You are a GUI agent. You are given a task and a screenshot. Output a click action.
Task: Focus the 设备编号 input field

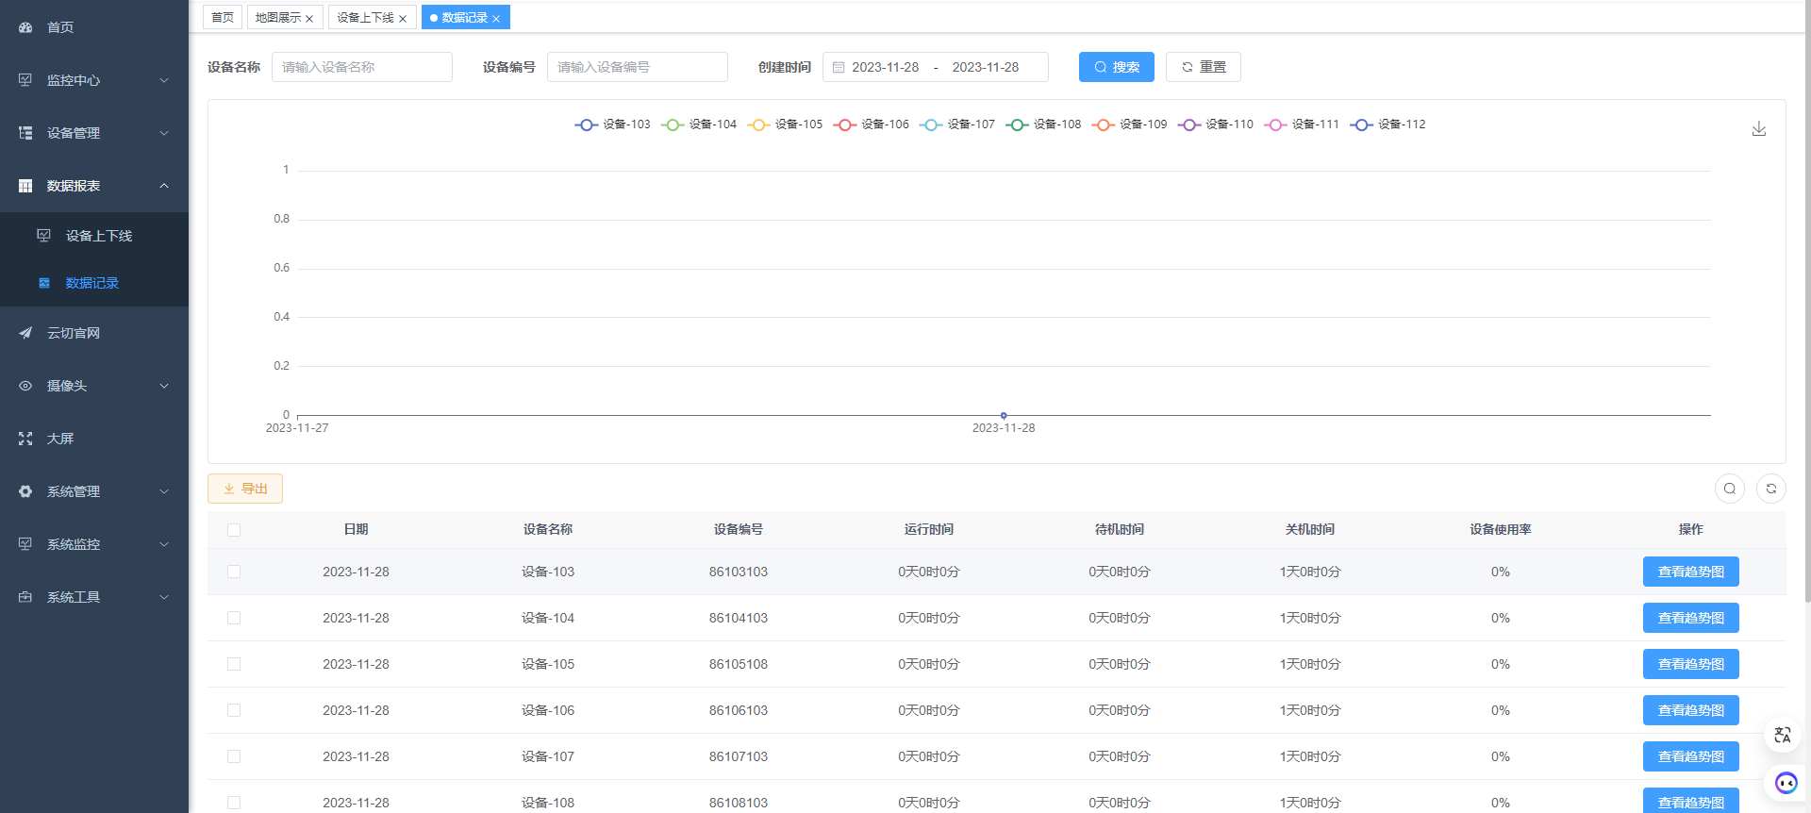638,67
